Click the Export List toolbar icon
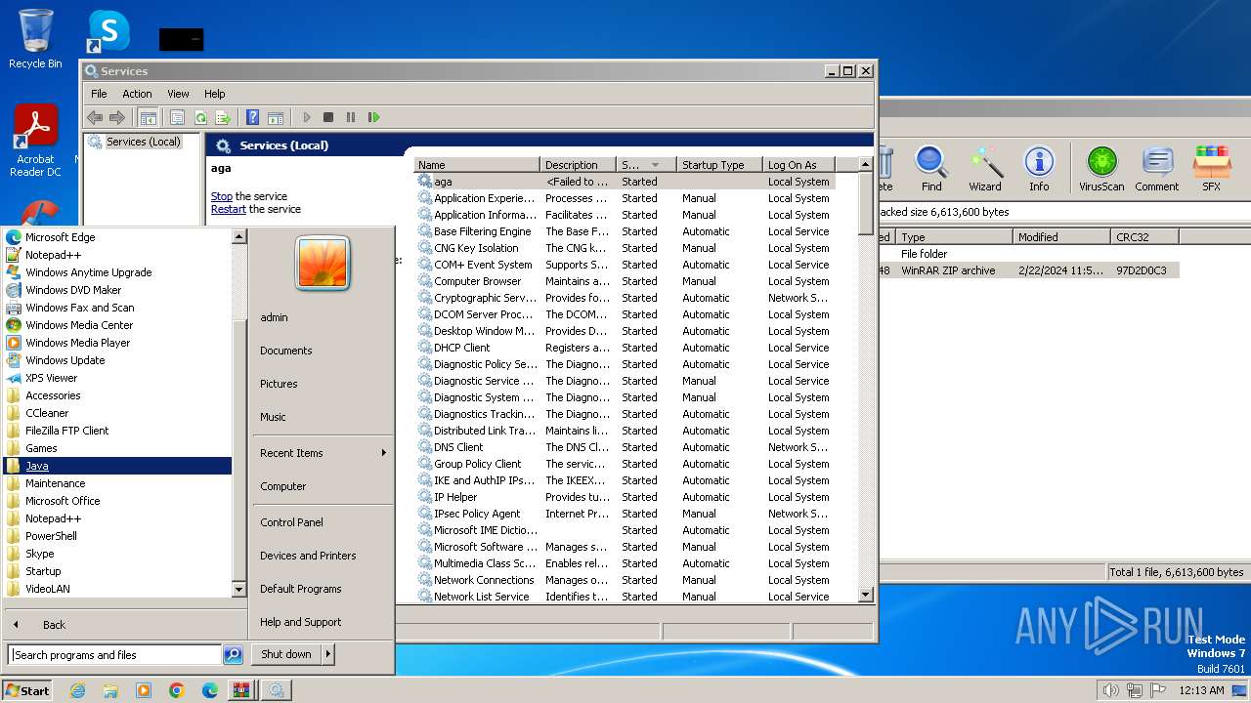This screenshot has width=1251, height=703. click(x=223, y=117)
